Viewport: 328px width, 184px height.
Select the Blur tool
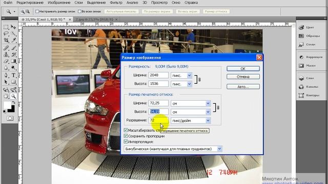(6, 68)
